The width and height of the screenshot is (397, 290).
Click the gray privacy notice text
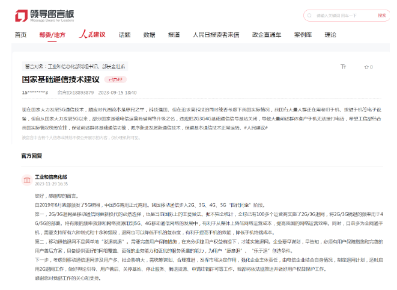[x=81, y=138]
